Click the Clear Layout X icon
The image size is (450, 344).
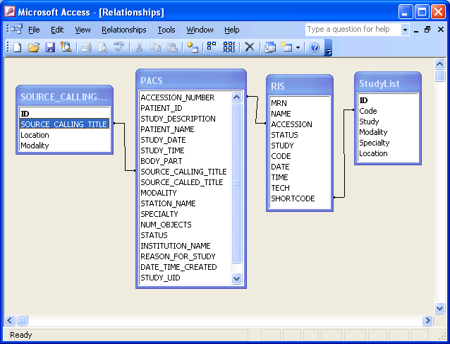point(250,47)
